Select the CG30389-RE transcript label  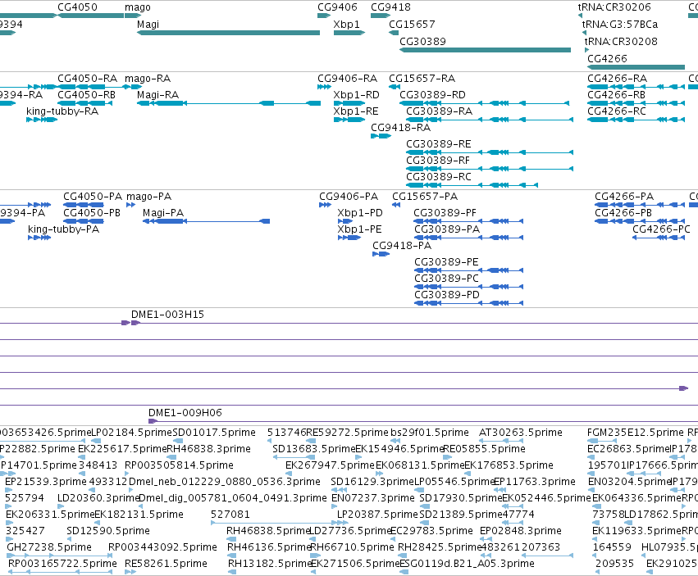(439, 144)
